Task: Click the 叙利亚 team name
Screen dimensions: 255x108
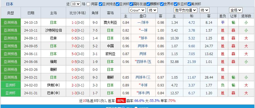Action: point(110,54)
